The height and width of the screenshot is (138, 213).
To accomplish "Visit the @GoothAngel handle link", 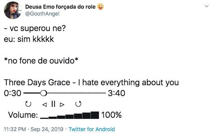I will point(42,14).
